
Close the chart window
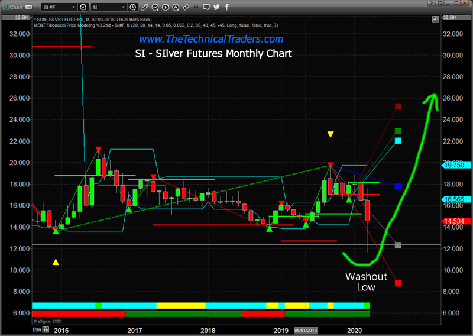click(x=465, y=3)
